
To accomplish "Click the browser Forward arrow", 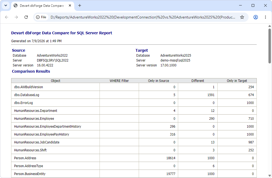I will (x=16, y=17).
